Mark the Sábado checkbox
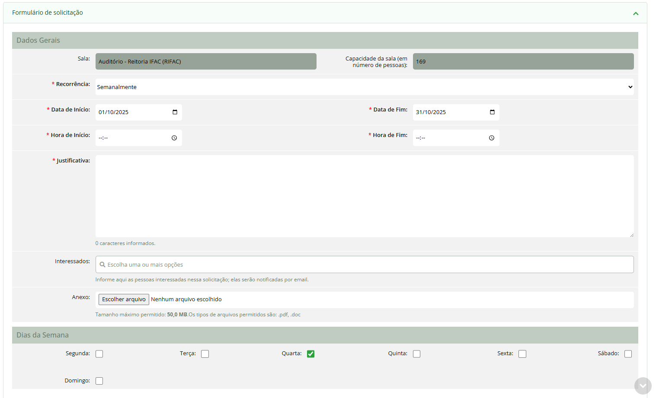Viewport: 656px width, 398px height. [628, 354]
